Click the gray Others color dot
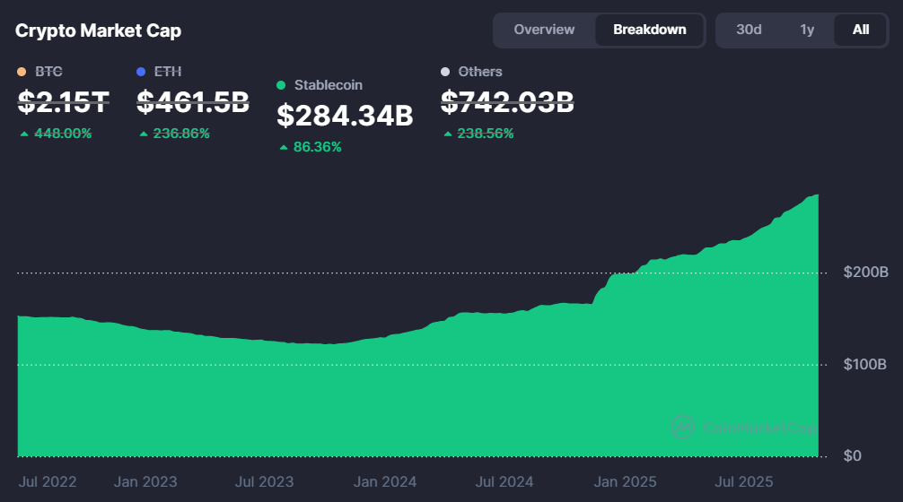The height and width of the screenshot is (502, 903). [x=445, y=72]
